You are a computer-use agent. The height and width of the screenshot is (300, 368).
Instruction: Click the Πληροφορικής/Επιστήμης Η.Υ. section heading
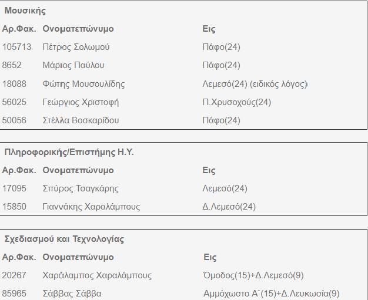[69, 152]
